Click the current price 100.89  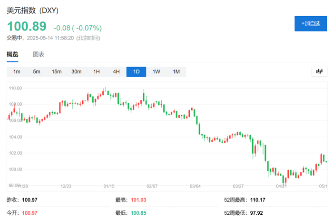click(x=27, y=26)
